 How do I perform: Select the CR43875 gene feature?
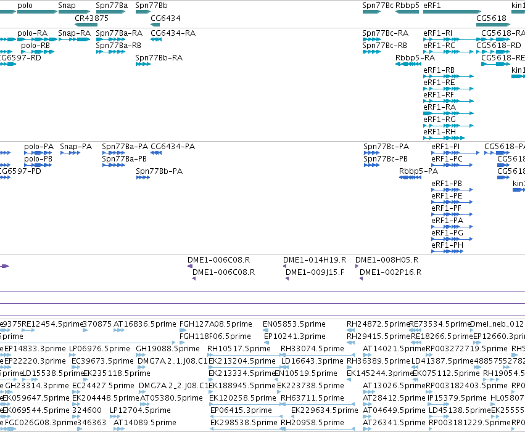pyautogui.click(x=86, y=25)
